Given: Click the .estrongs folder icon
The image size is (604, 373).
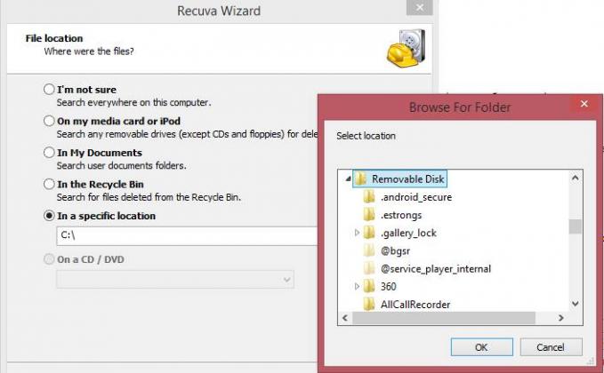Looking at the screenshot, I should point(369,215).
